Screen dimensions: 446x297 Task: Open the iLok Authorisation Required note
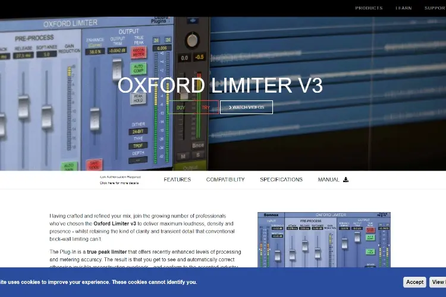click(x=120, y=177)
